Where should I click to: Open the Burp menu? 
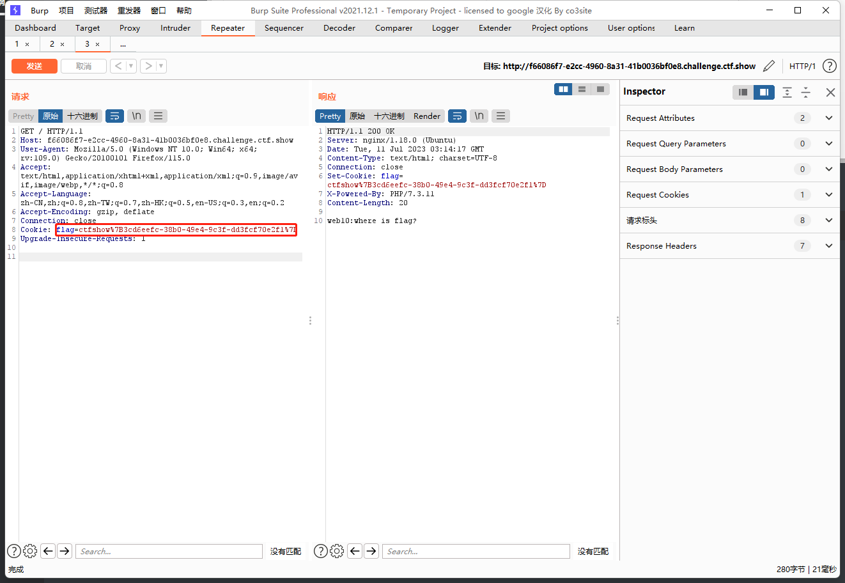(x=40, y=10)
